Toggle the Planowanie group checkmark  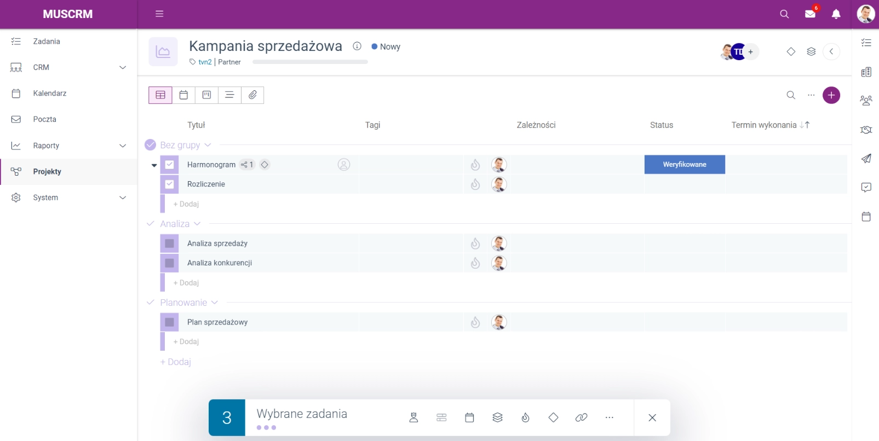coord(150,303)
